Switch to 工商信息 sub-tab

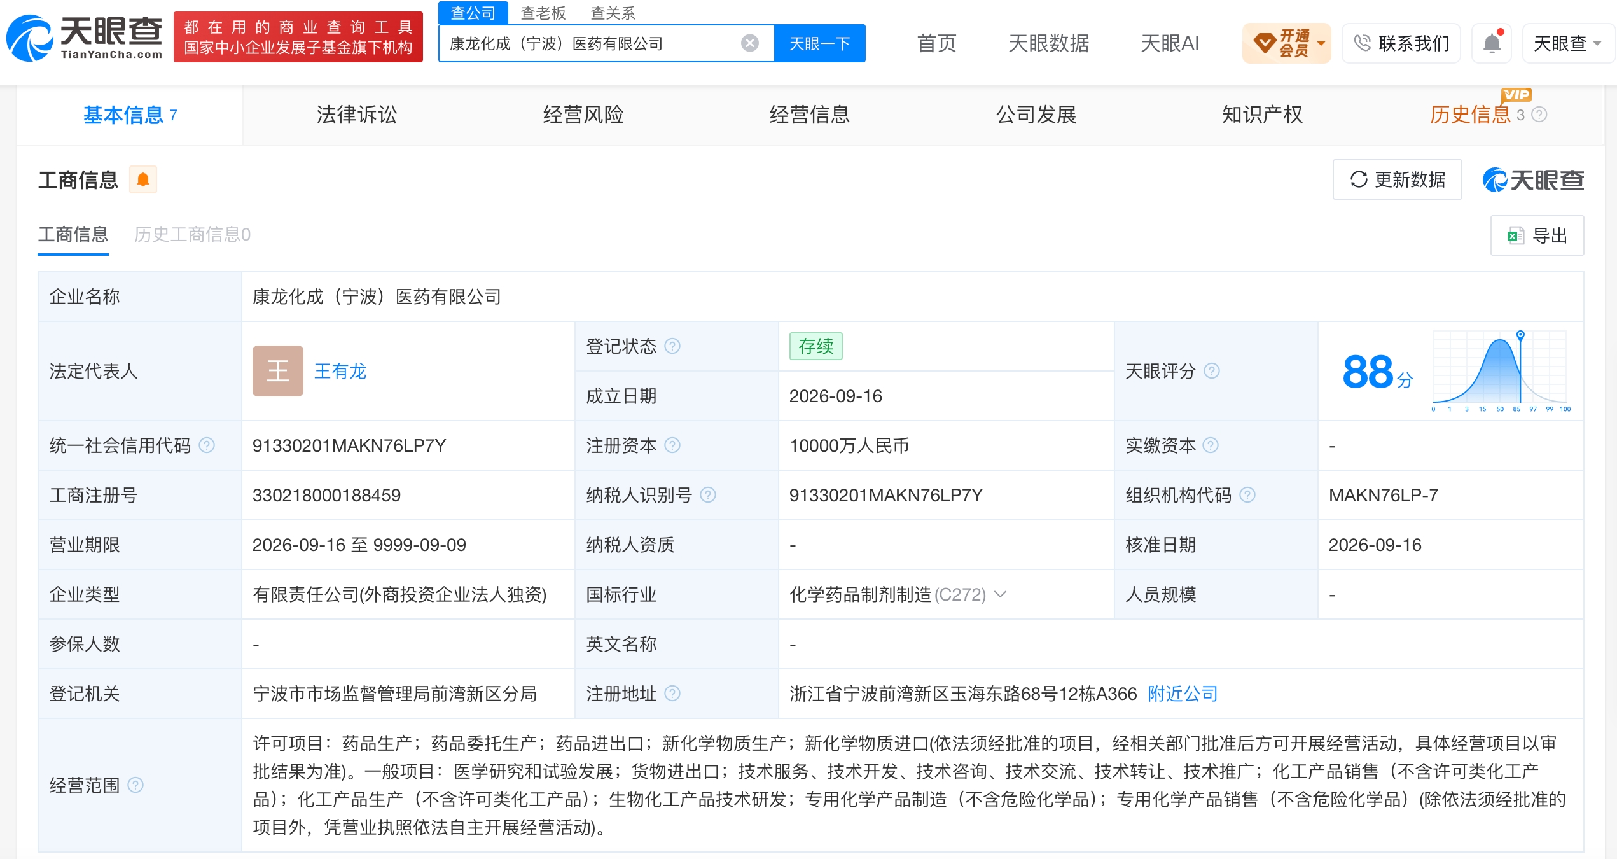coord(73,235)
